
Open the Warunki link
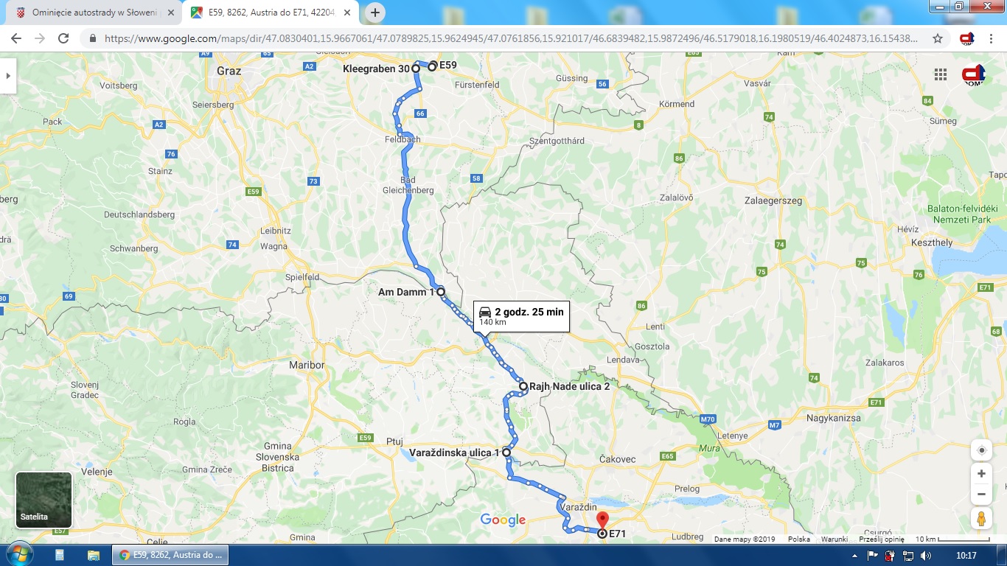(x=834, y=539)
